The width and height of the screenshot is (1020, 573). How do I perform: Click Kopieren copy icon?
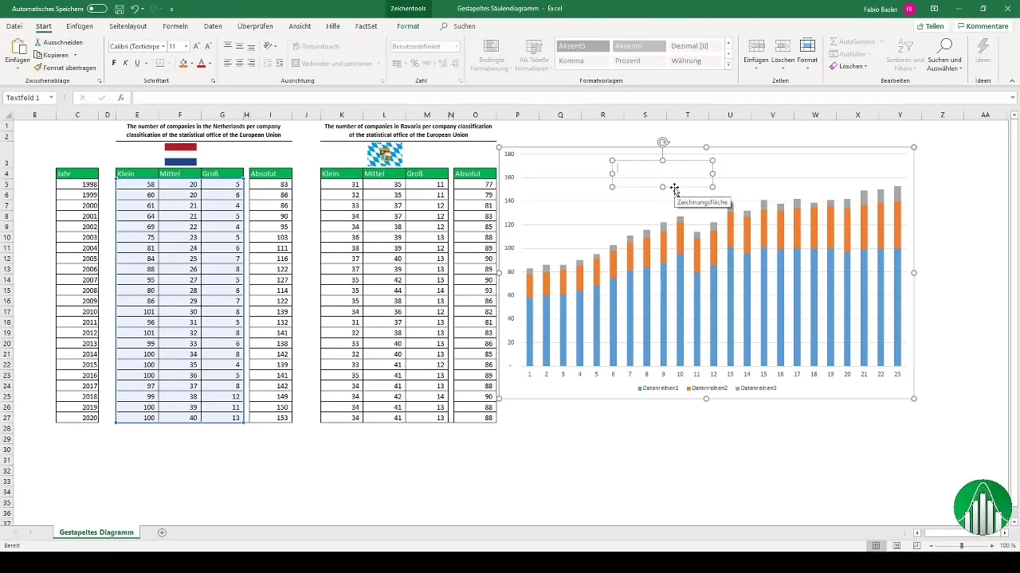pyautogui.click(x=38, y=55)
